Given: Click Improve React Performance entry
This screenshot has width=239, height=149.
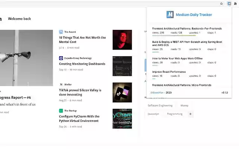Looking at the screenshot, I should pos(169,72).
